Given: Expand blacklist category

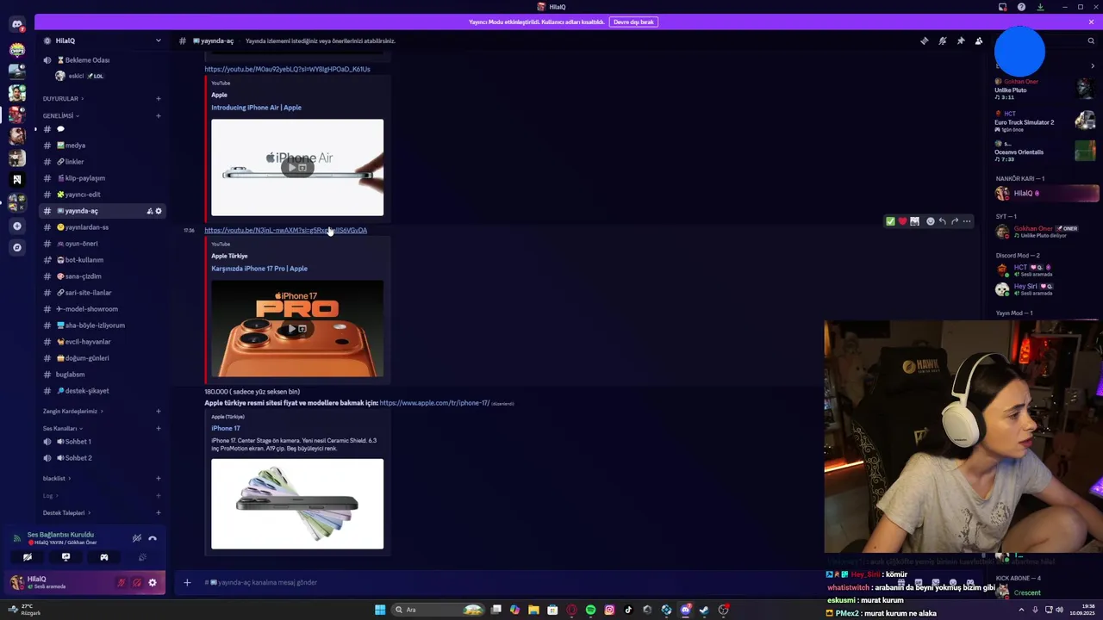Looking at the screenshot, I should point(57,479).
